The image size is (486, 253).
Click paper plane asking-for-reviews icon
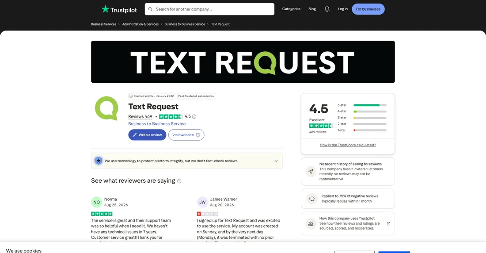click(311, 171)
